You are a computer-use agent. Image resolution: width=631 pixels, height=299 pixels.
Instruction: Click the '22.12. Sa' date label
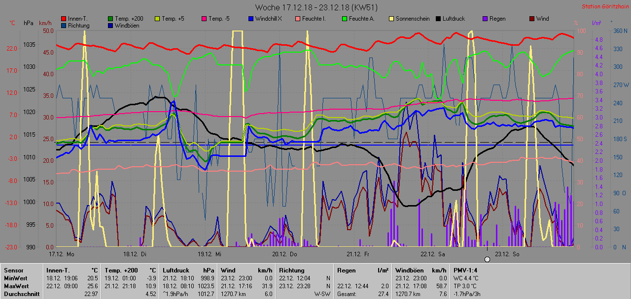click(432, 254)
